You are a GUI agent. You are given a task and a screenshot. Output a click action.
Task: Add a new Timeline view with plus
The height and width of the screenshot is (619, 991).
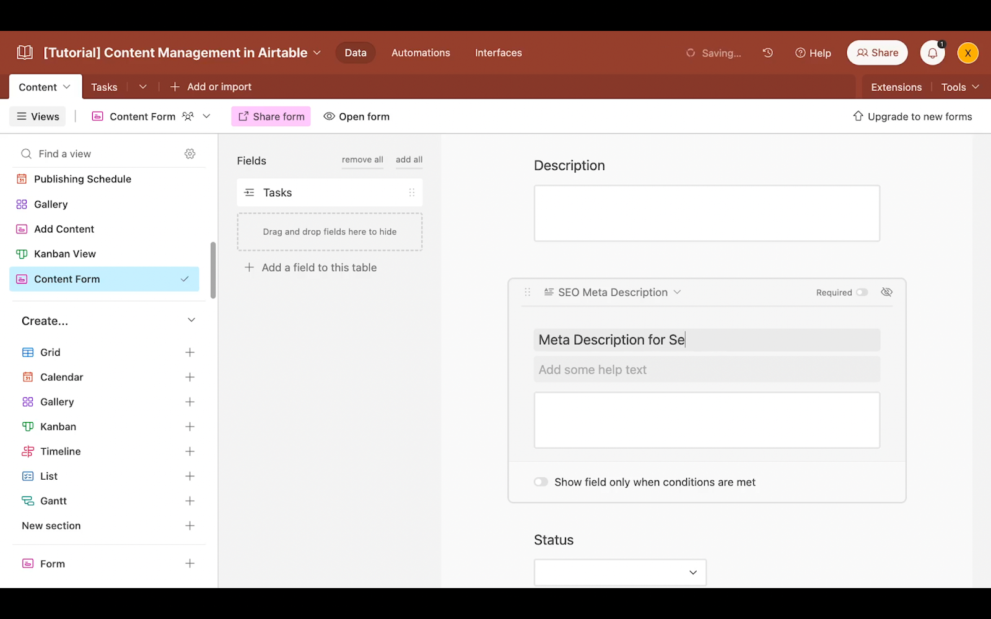[190, 451]
